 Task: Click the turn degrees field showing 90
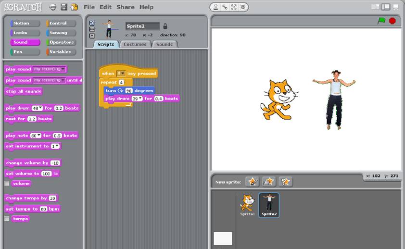tap(129, 91)
